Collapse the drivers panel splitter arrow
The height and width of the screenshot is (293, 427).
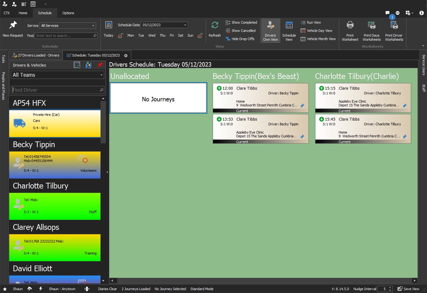[107, 172]
